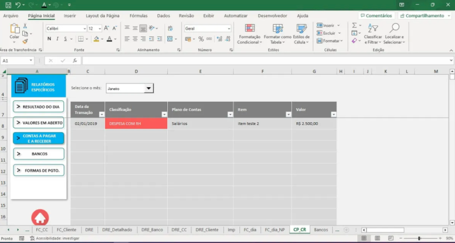Toggle bold formatting (N)
Viewport: 455px width, 243px height.
coord(49,39)
